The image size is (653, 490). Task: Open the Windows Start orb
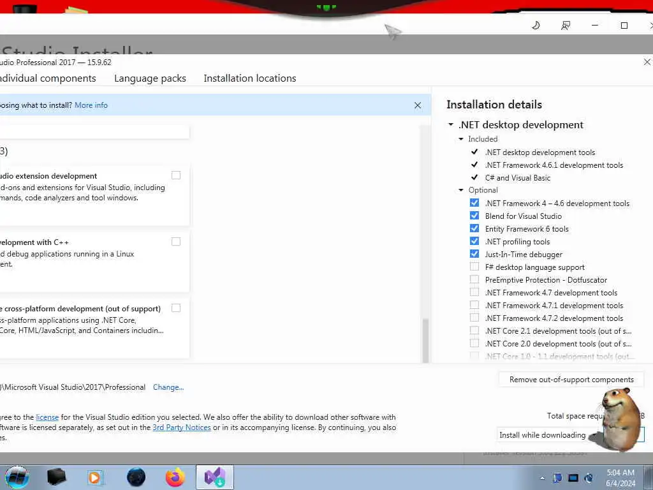pyautogui.click(x=17, y=477)
